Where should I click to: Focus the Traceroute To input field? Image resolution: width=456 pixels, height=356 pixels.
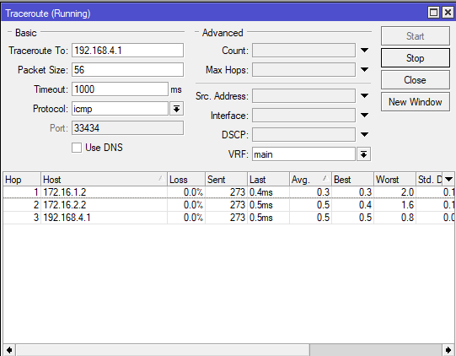tap(127, 51)
